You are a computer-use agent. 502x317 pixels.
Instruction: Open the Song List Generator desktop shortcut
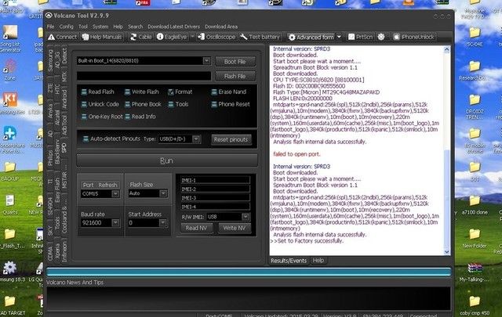point(10,39)
